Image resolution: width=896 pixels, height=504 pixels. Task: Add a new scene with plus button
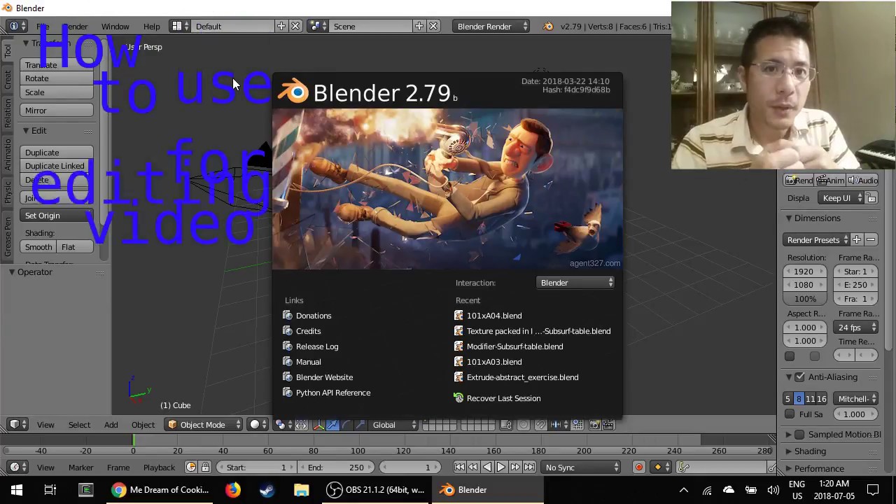pyautogui.click(x=419, y=26)
